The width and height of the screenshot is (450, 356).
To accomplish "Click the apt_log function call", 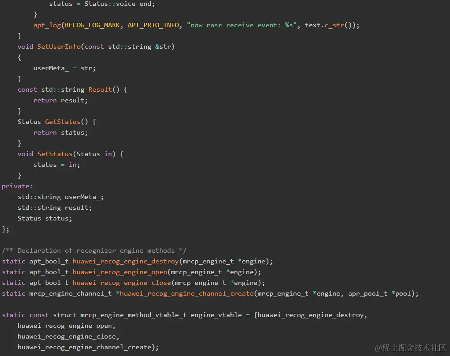I will 47,25.
